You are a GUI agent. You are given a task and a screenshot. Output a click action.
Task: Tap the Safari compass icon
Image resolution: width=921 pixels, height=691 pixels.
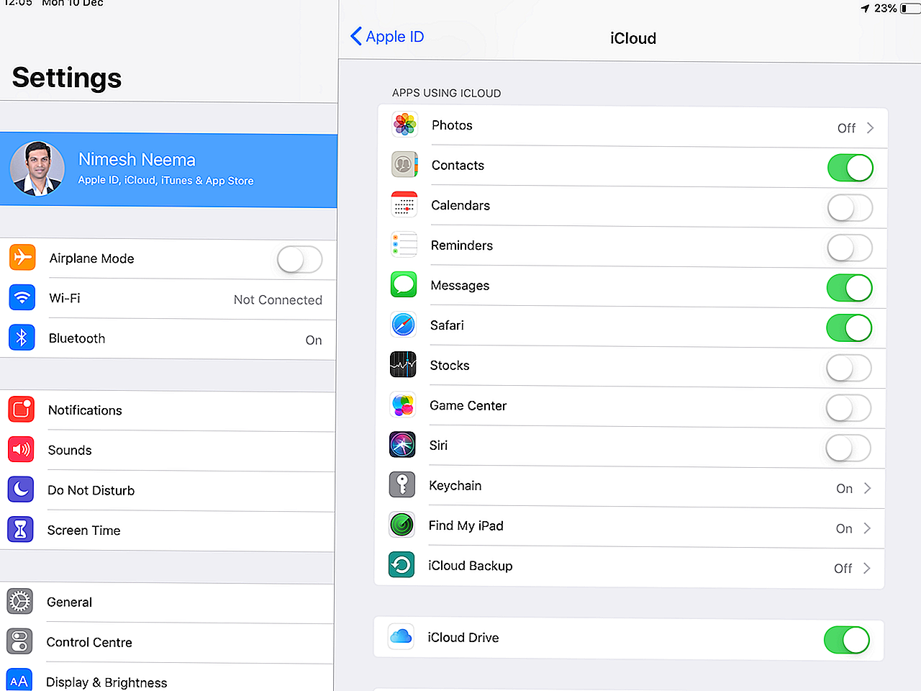(404, 325)
